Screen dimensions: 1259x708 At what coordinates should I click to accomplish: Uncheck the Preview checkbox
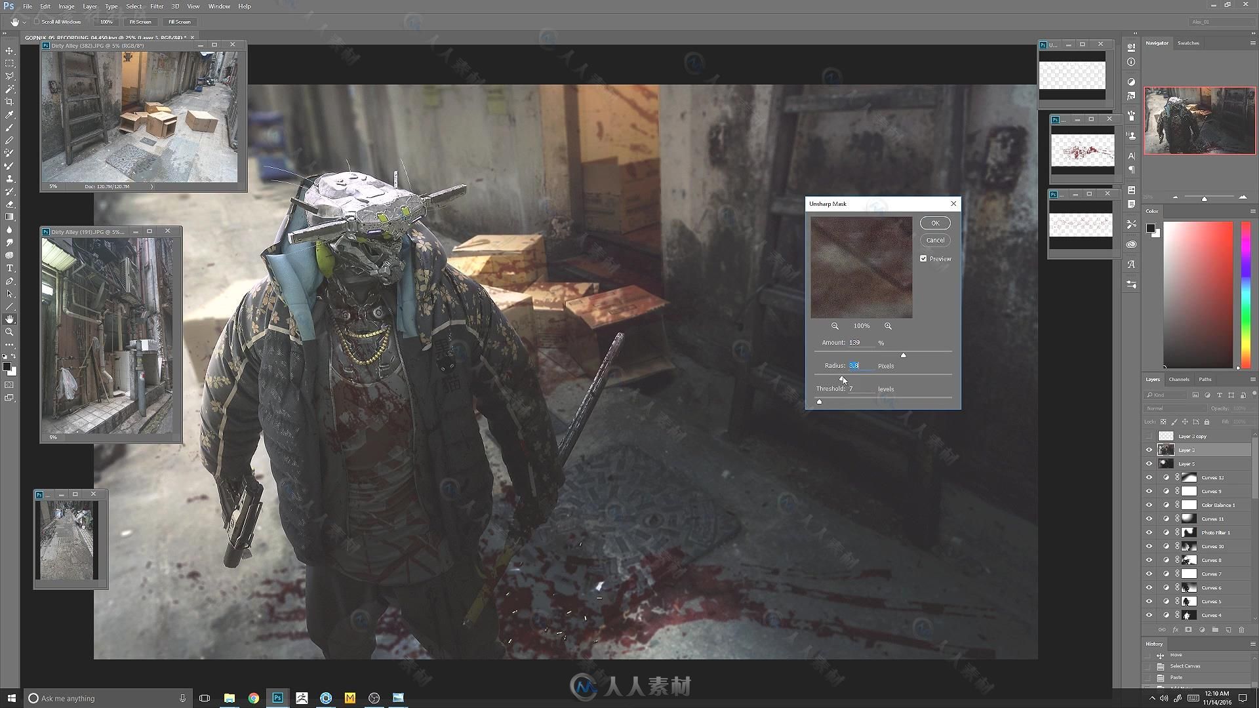pos(923,258)
